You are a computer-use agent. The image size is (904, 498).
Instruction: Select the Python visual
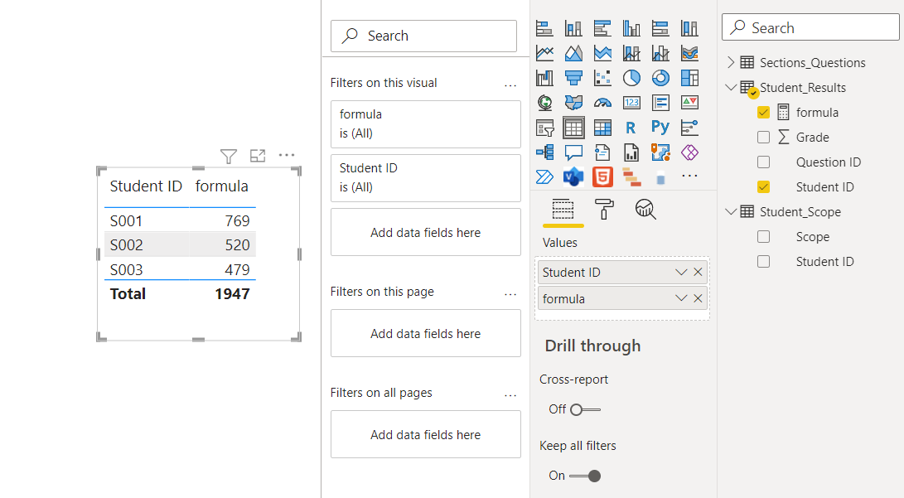(660, 128)
